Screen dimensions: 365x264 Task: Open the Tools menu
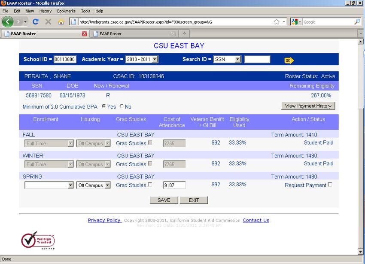click(x=85, y=11)
